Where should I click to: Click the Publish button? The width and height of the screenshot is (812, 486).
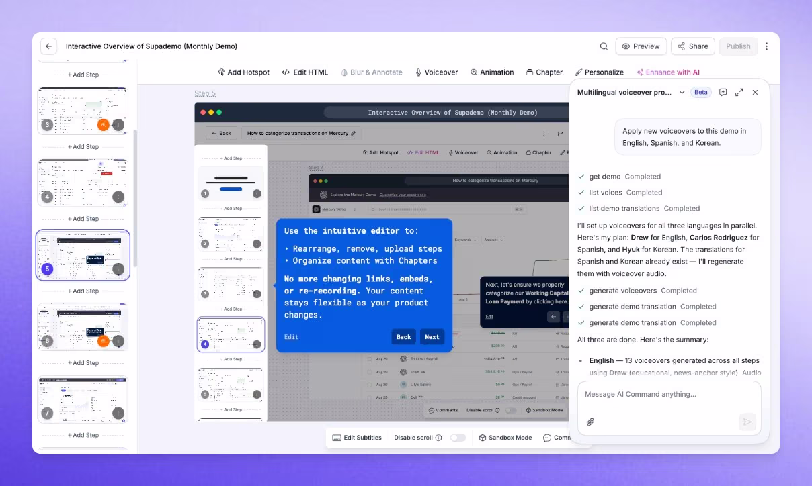pyautogui.click(x=738, y=46)
